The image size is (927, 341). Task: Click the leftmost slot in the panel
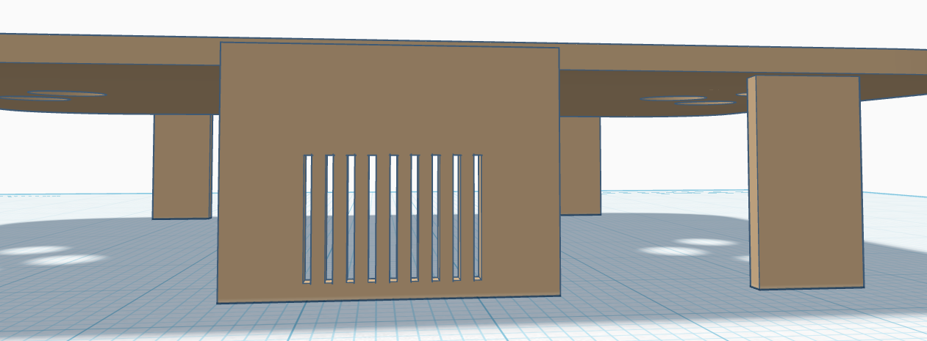[x=308, y=219]
